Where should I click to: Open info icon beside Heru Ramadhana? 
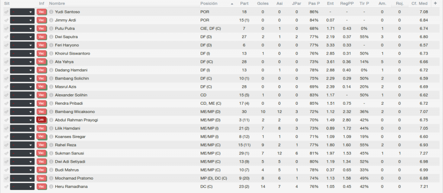pyautogui.click(x=51, y=187)
